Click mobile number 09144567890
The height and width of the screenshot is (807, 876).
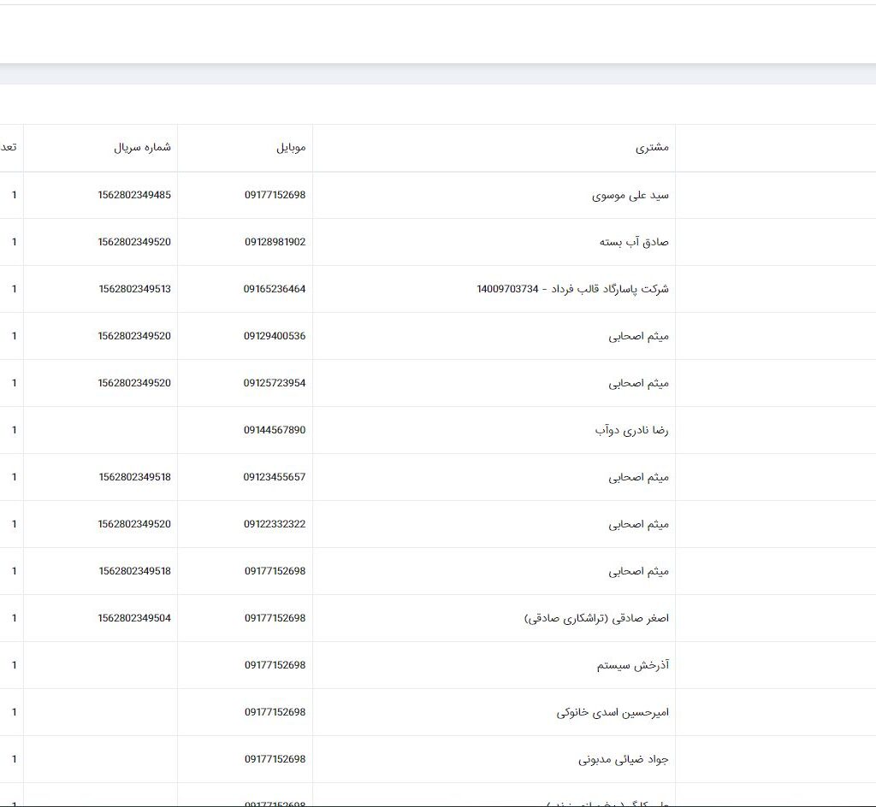274,430
